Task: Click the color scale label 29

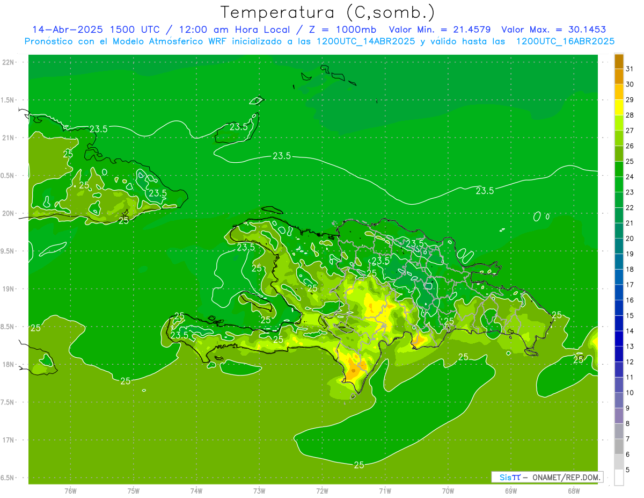Action: [630, 99]
